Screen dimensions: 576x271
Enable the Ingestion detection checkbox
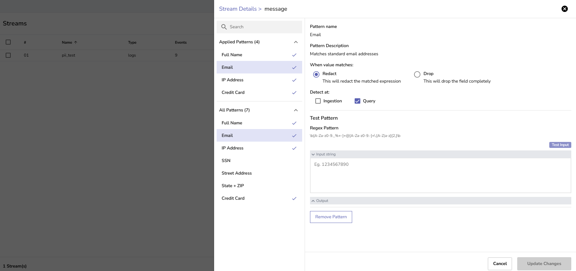[x=318, y=101]
